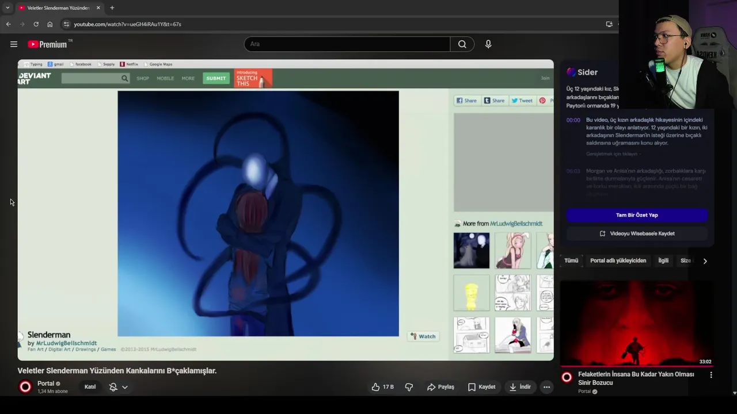Click the Tweet share button
Image resolution: width=737 pixels, height=414 pixels.
point(522,101)
